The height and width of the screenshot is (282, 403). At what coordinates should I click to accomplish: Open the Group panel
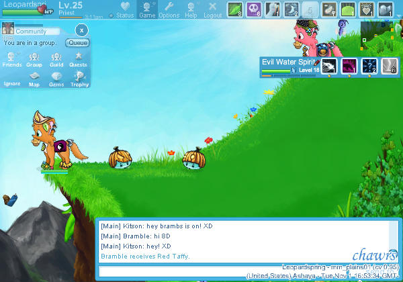coord(34,60)
